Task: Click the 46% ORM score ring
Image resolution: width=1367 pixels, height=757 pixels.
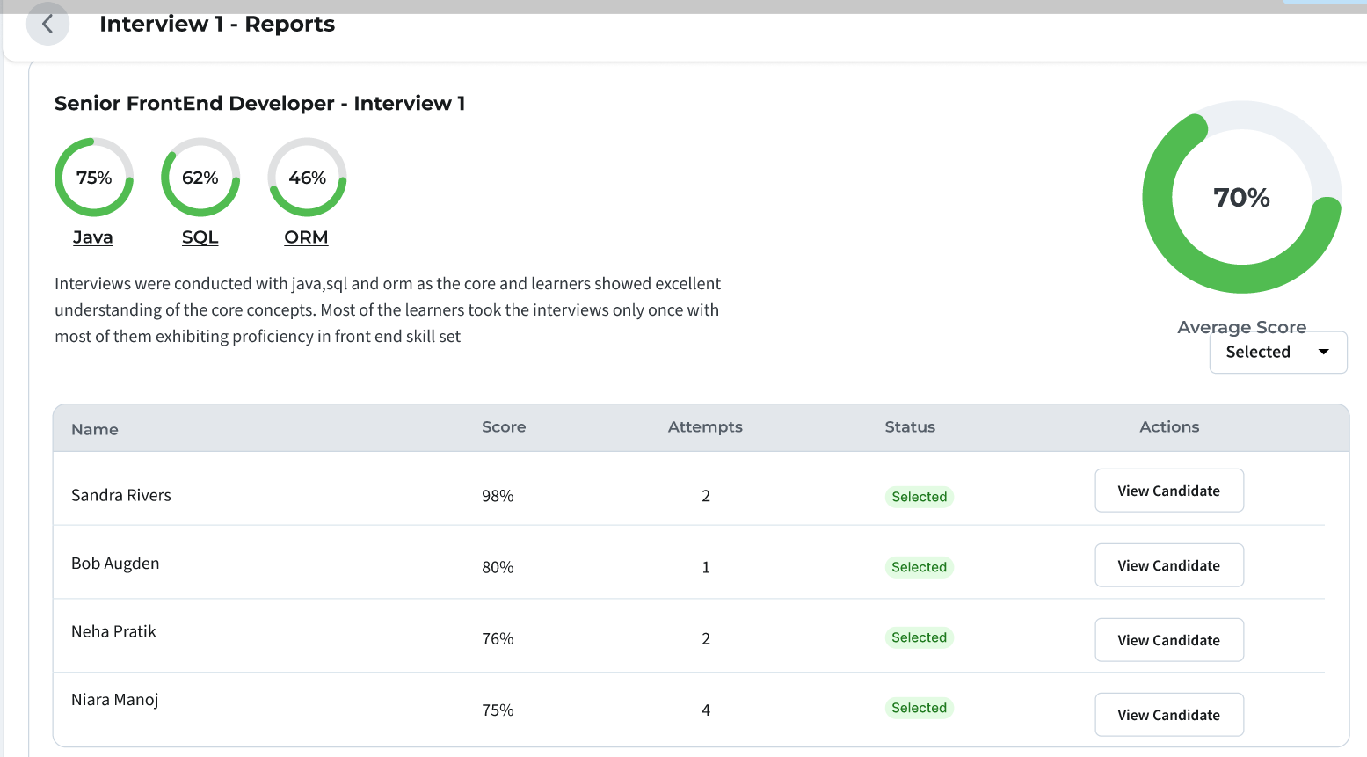Action: [307, 178]
